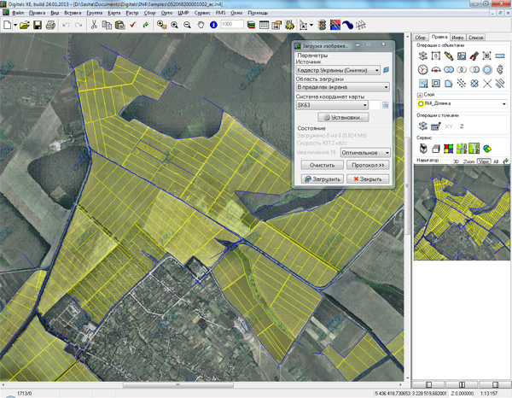
Task: Open the Растр menu
Action: [131, 15]
